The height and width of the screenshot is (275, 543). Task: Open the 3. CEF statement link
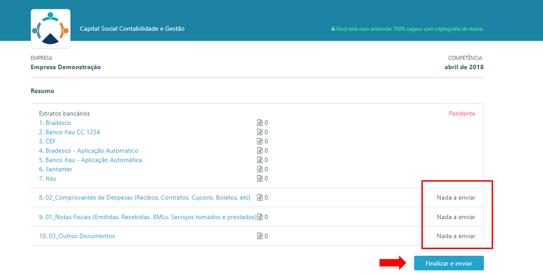coord(47,142)
